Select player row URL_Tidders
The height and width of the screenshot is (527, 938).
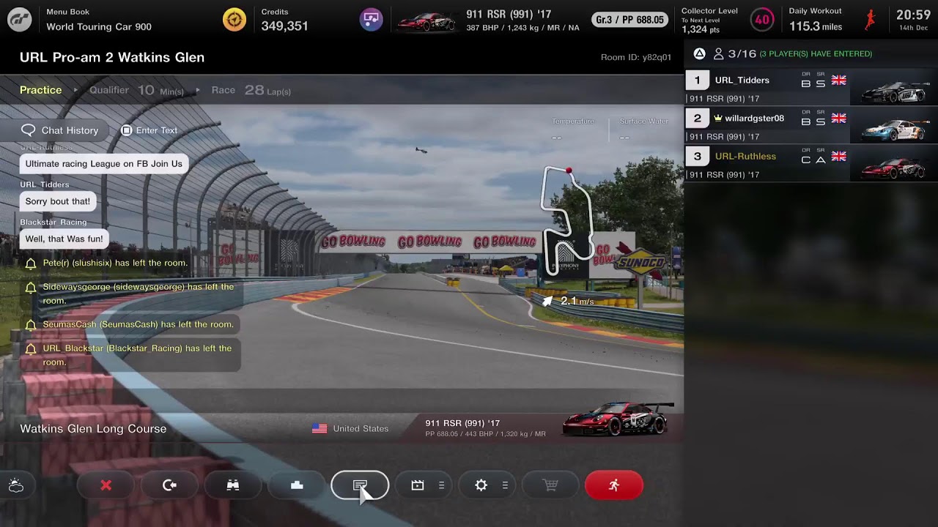pyautogui.click(x=811, y=87)
